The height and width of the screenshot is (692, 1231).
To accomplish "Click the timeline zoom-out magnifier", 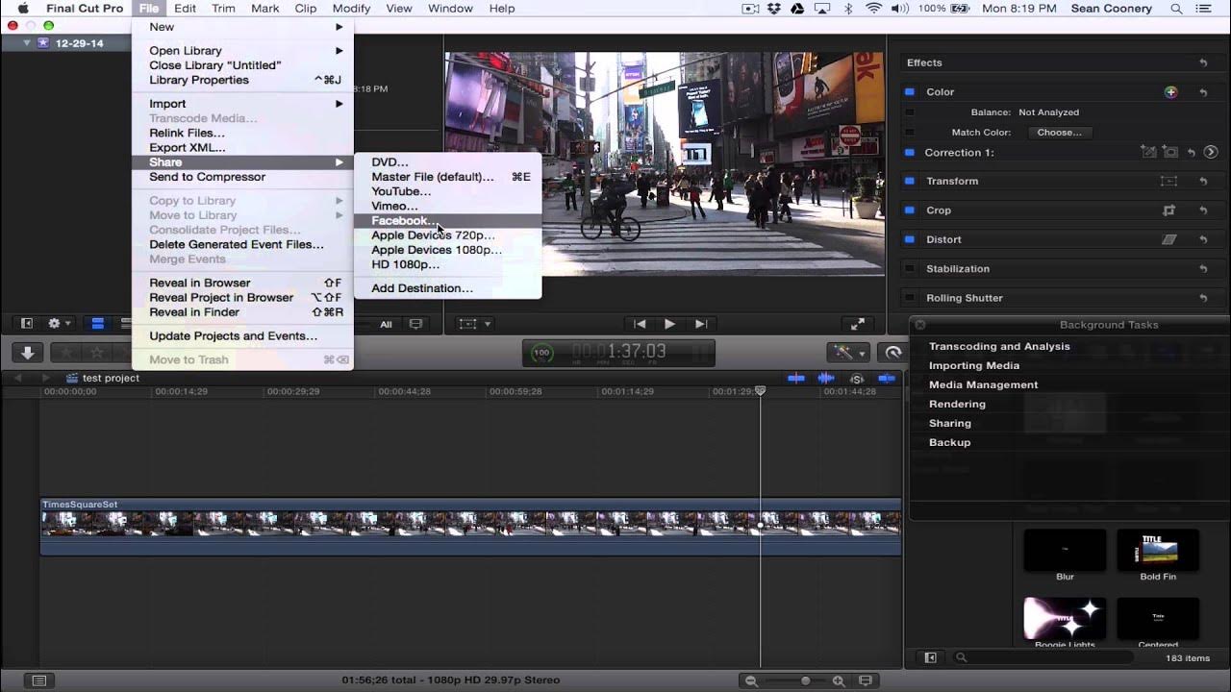I will (x=751, y=681).
